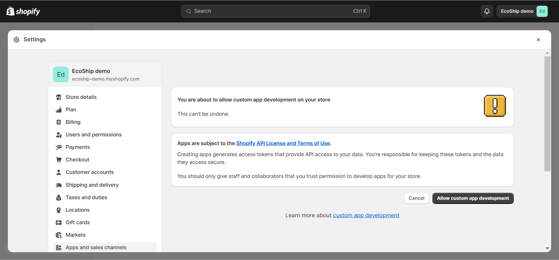This screenshot has height=260, width=559.
Task: Open Payments settings
Action: [105, 147]
